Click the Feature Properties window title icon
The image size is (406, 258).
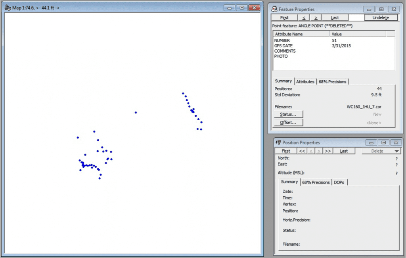(274, 9)
